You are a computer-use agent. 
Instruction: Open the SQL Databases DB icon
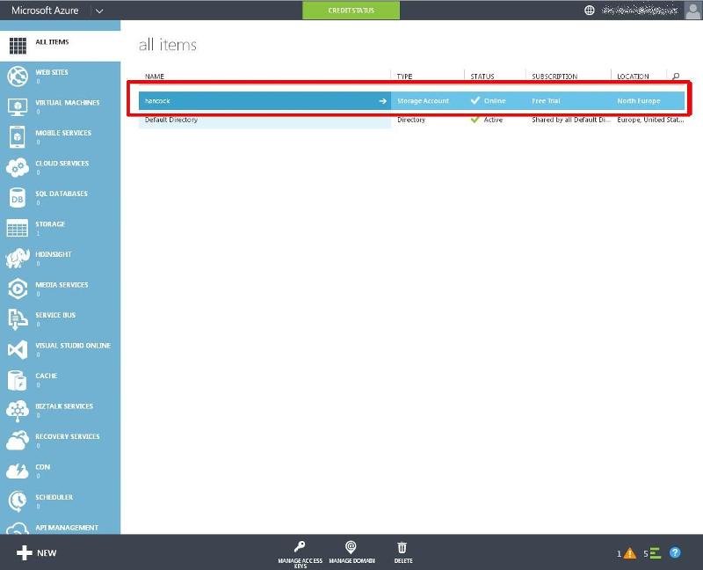click(x=18, y=198)
